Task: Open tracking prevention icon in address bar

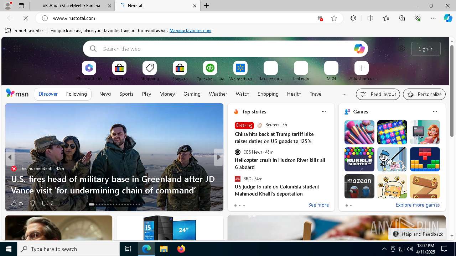Action: [x=320, y=18]
